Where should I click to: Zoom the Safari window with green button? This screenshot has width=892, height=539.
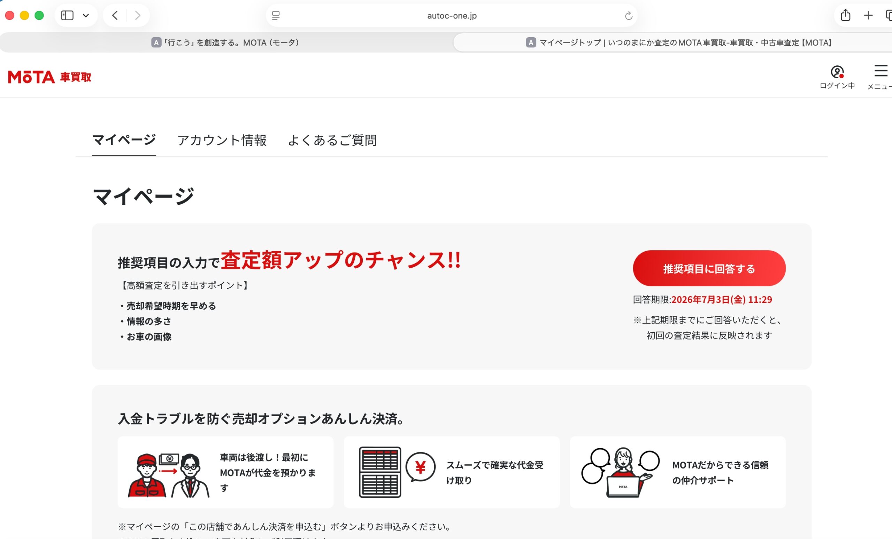(x=39, y=16)
